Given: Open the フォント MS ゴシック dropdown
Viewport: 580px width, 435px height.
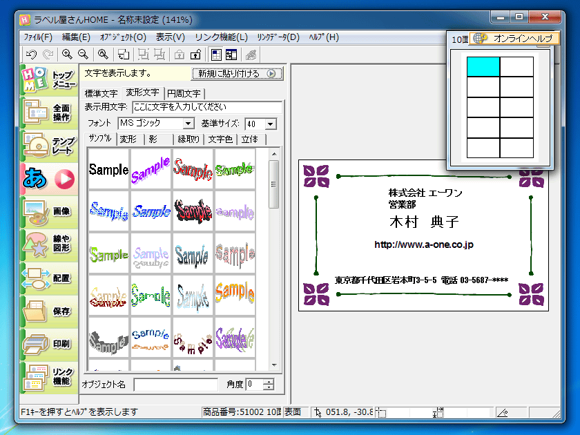Looking at the screenshot, I should (x=188, y=124).
